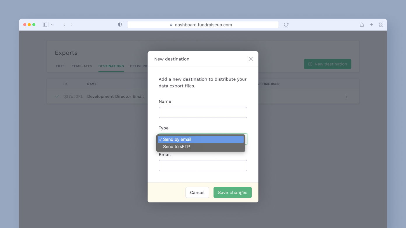Click the Exports page heading
The image size is (406, 228).
tap(66, 53)
